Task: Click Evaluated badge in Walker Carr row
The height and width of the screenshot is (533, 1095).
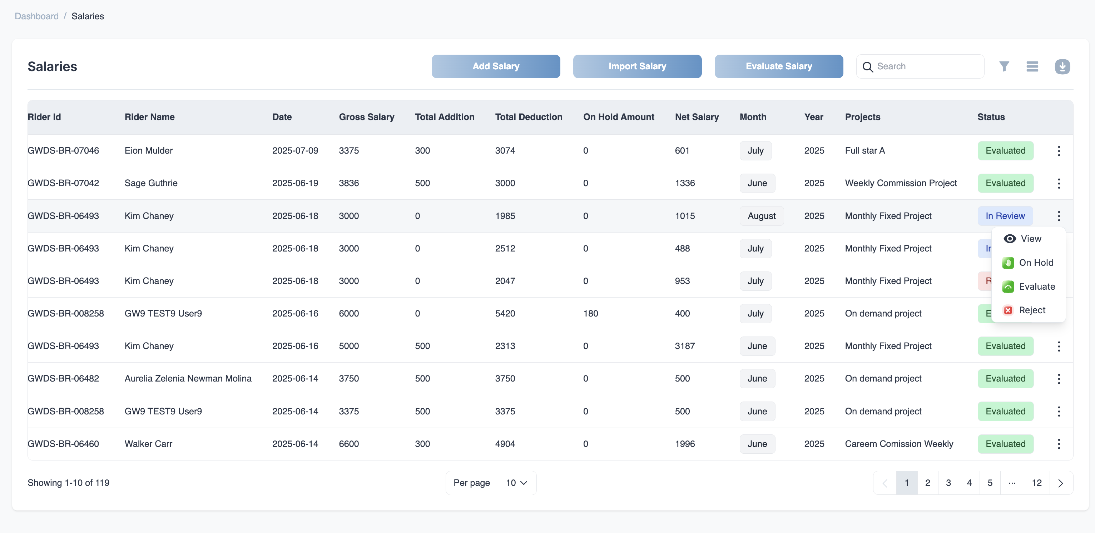Action: [x=1005, y=444]
